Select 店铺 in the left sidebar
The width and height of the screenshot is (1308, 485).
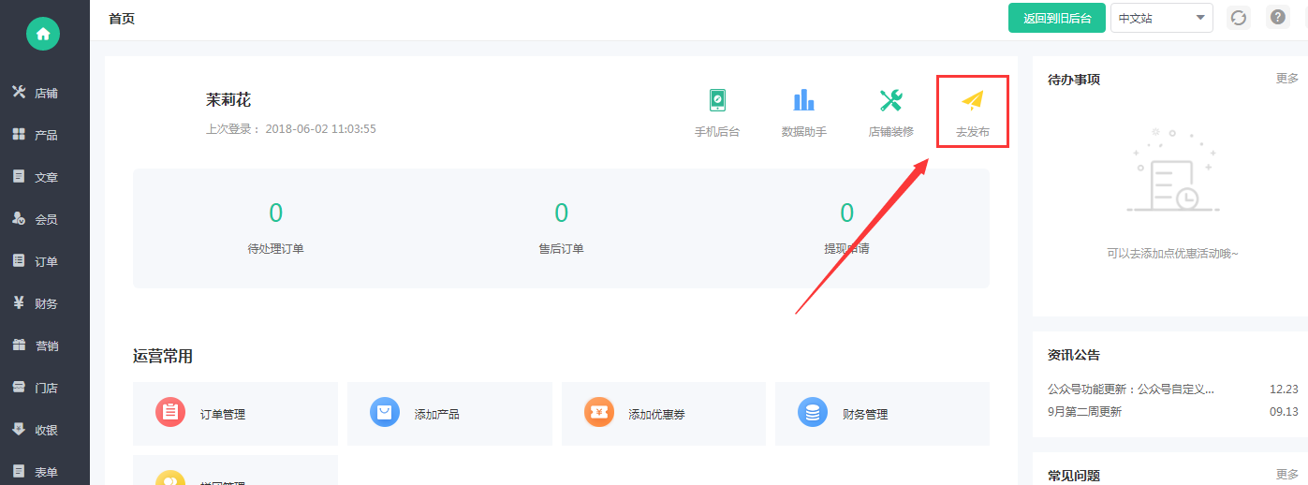click(44, 93)
